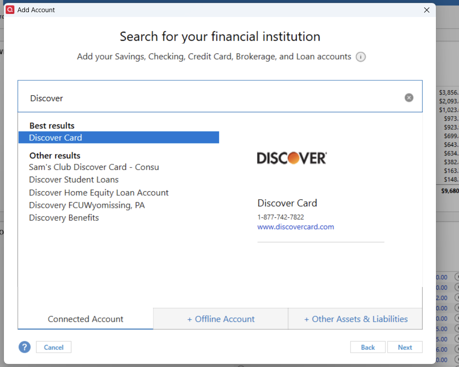The width and height of the screenshot is (459, 367).
Task: Clear the search field with the X icon
Action: tap(409, 97)
